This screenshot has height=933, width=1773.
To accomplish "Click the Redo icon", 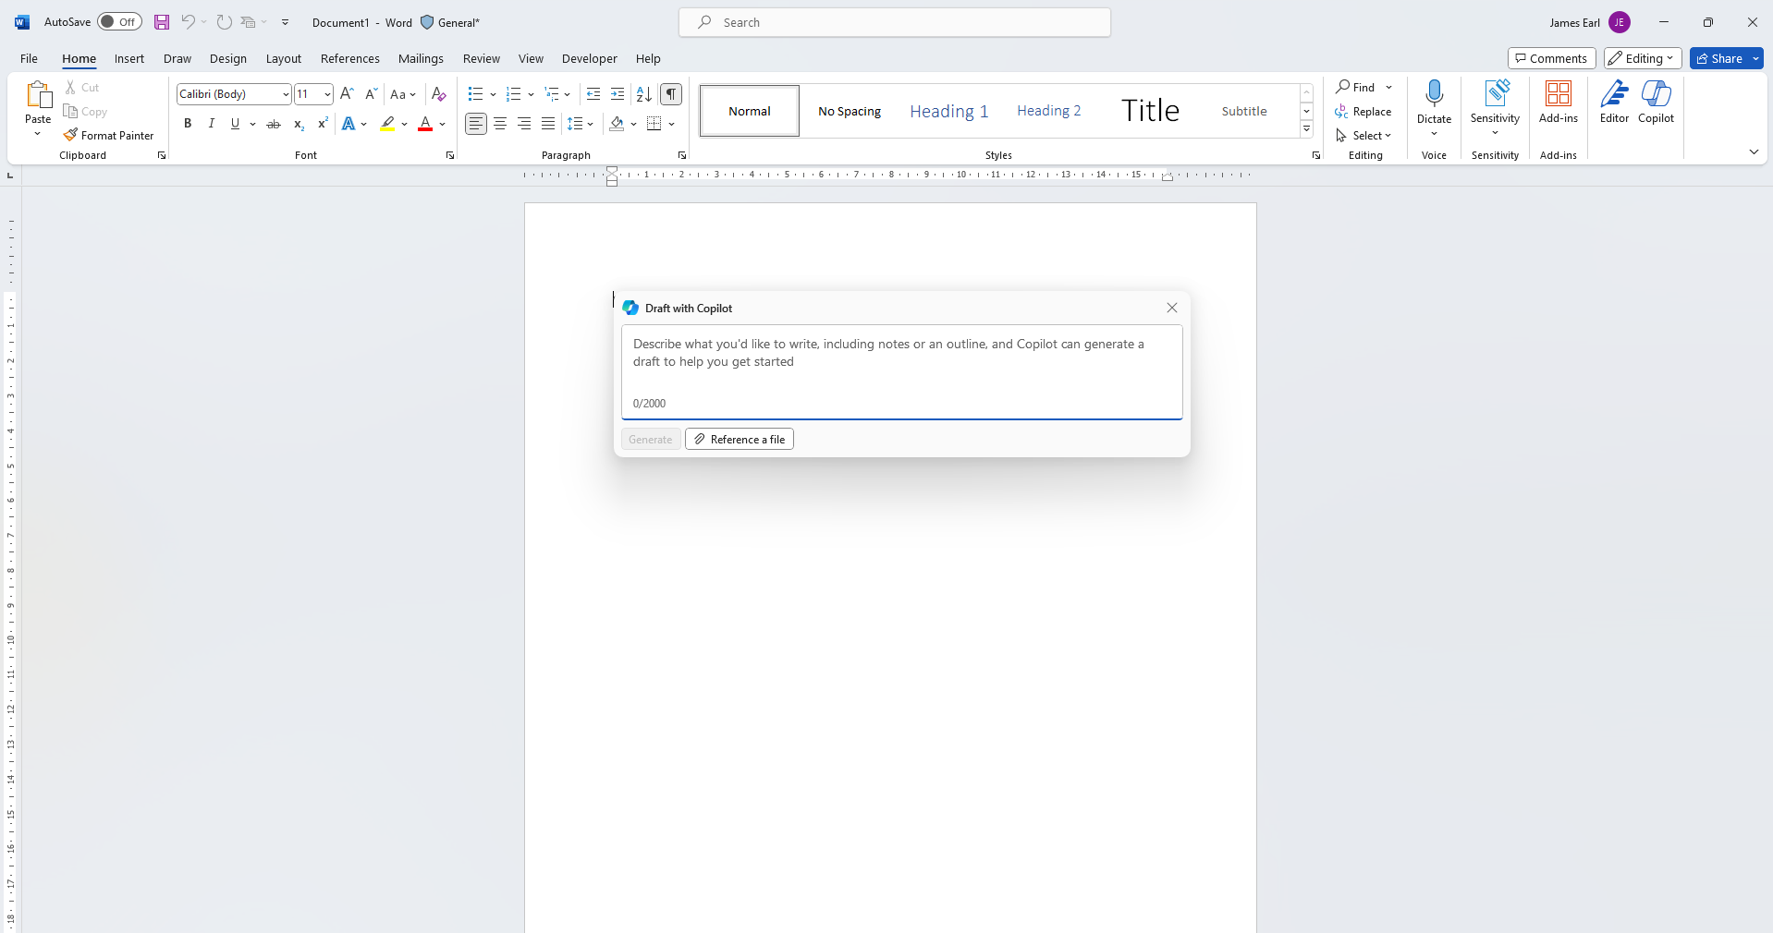I will coord(224,22).
